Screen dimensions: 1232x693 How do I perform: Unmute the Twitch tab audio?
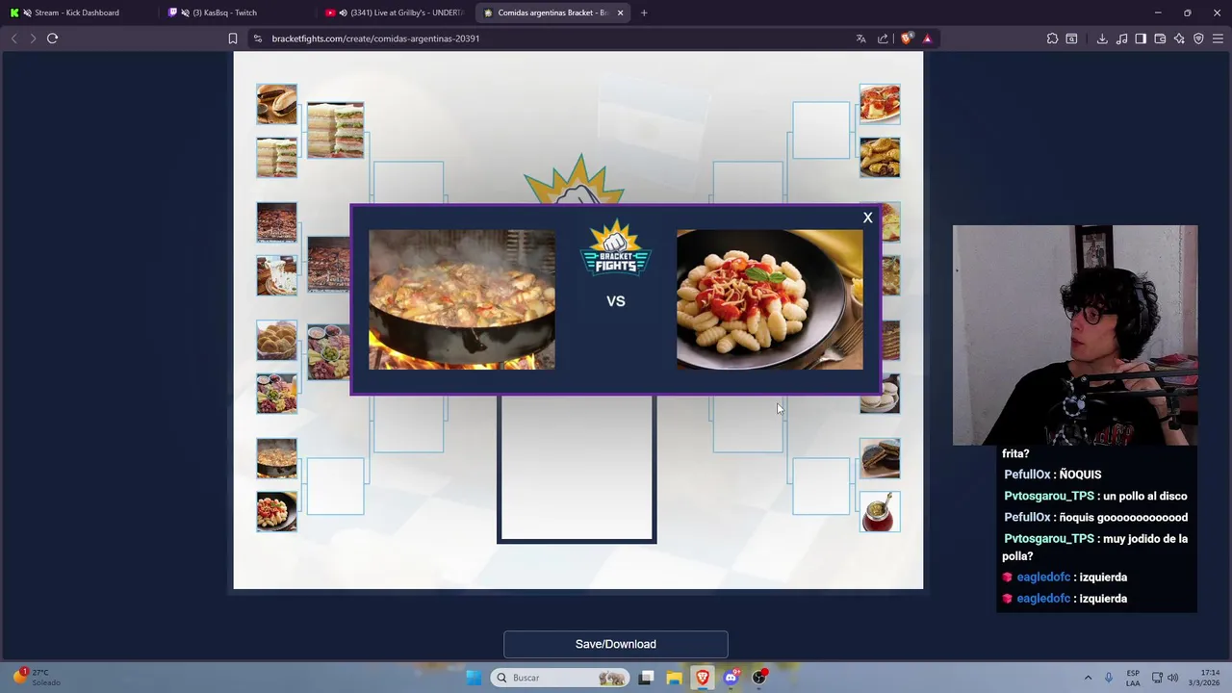[184, 13]
